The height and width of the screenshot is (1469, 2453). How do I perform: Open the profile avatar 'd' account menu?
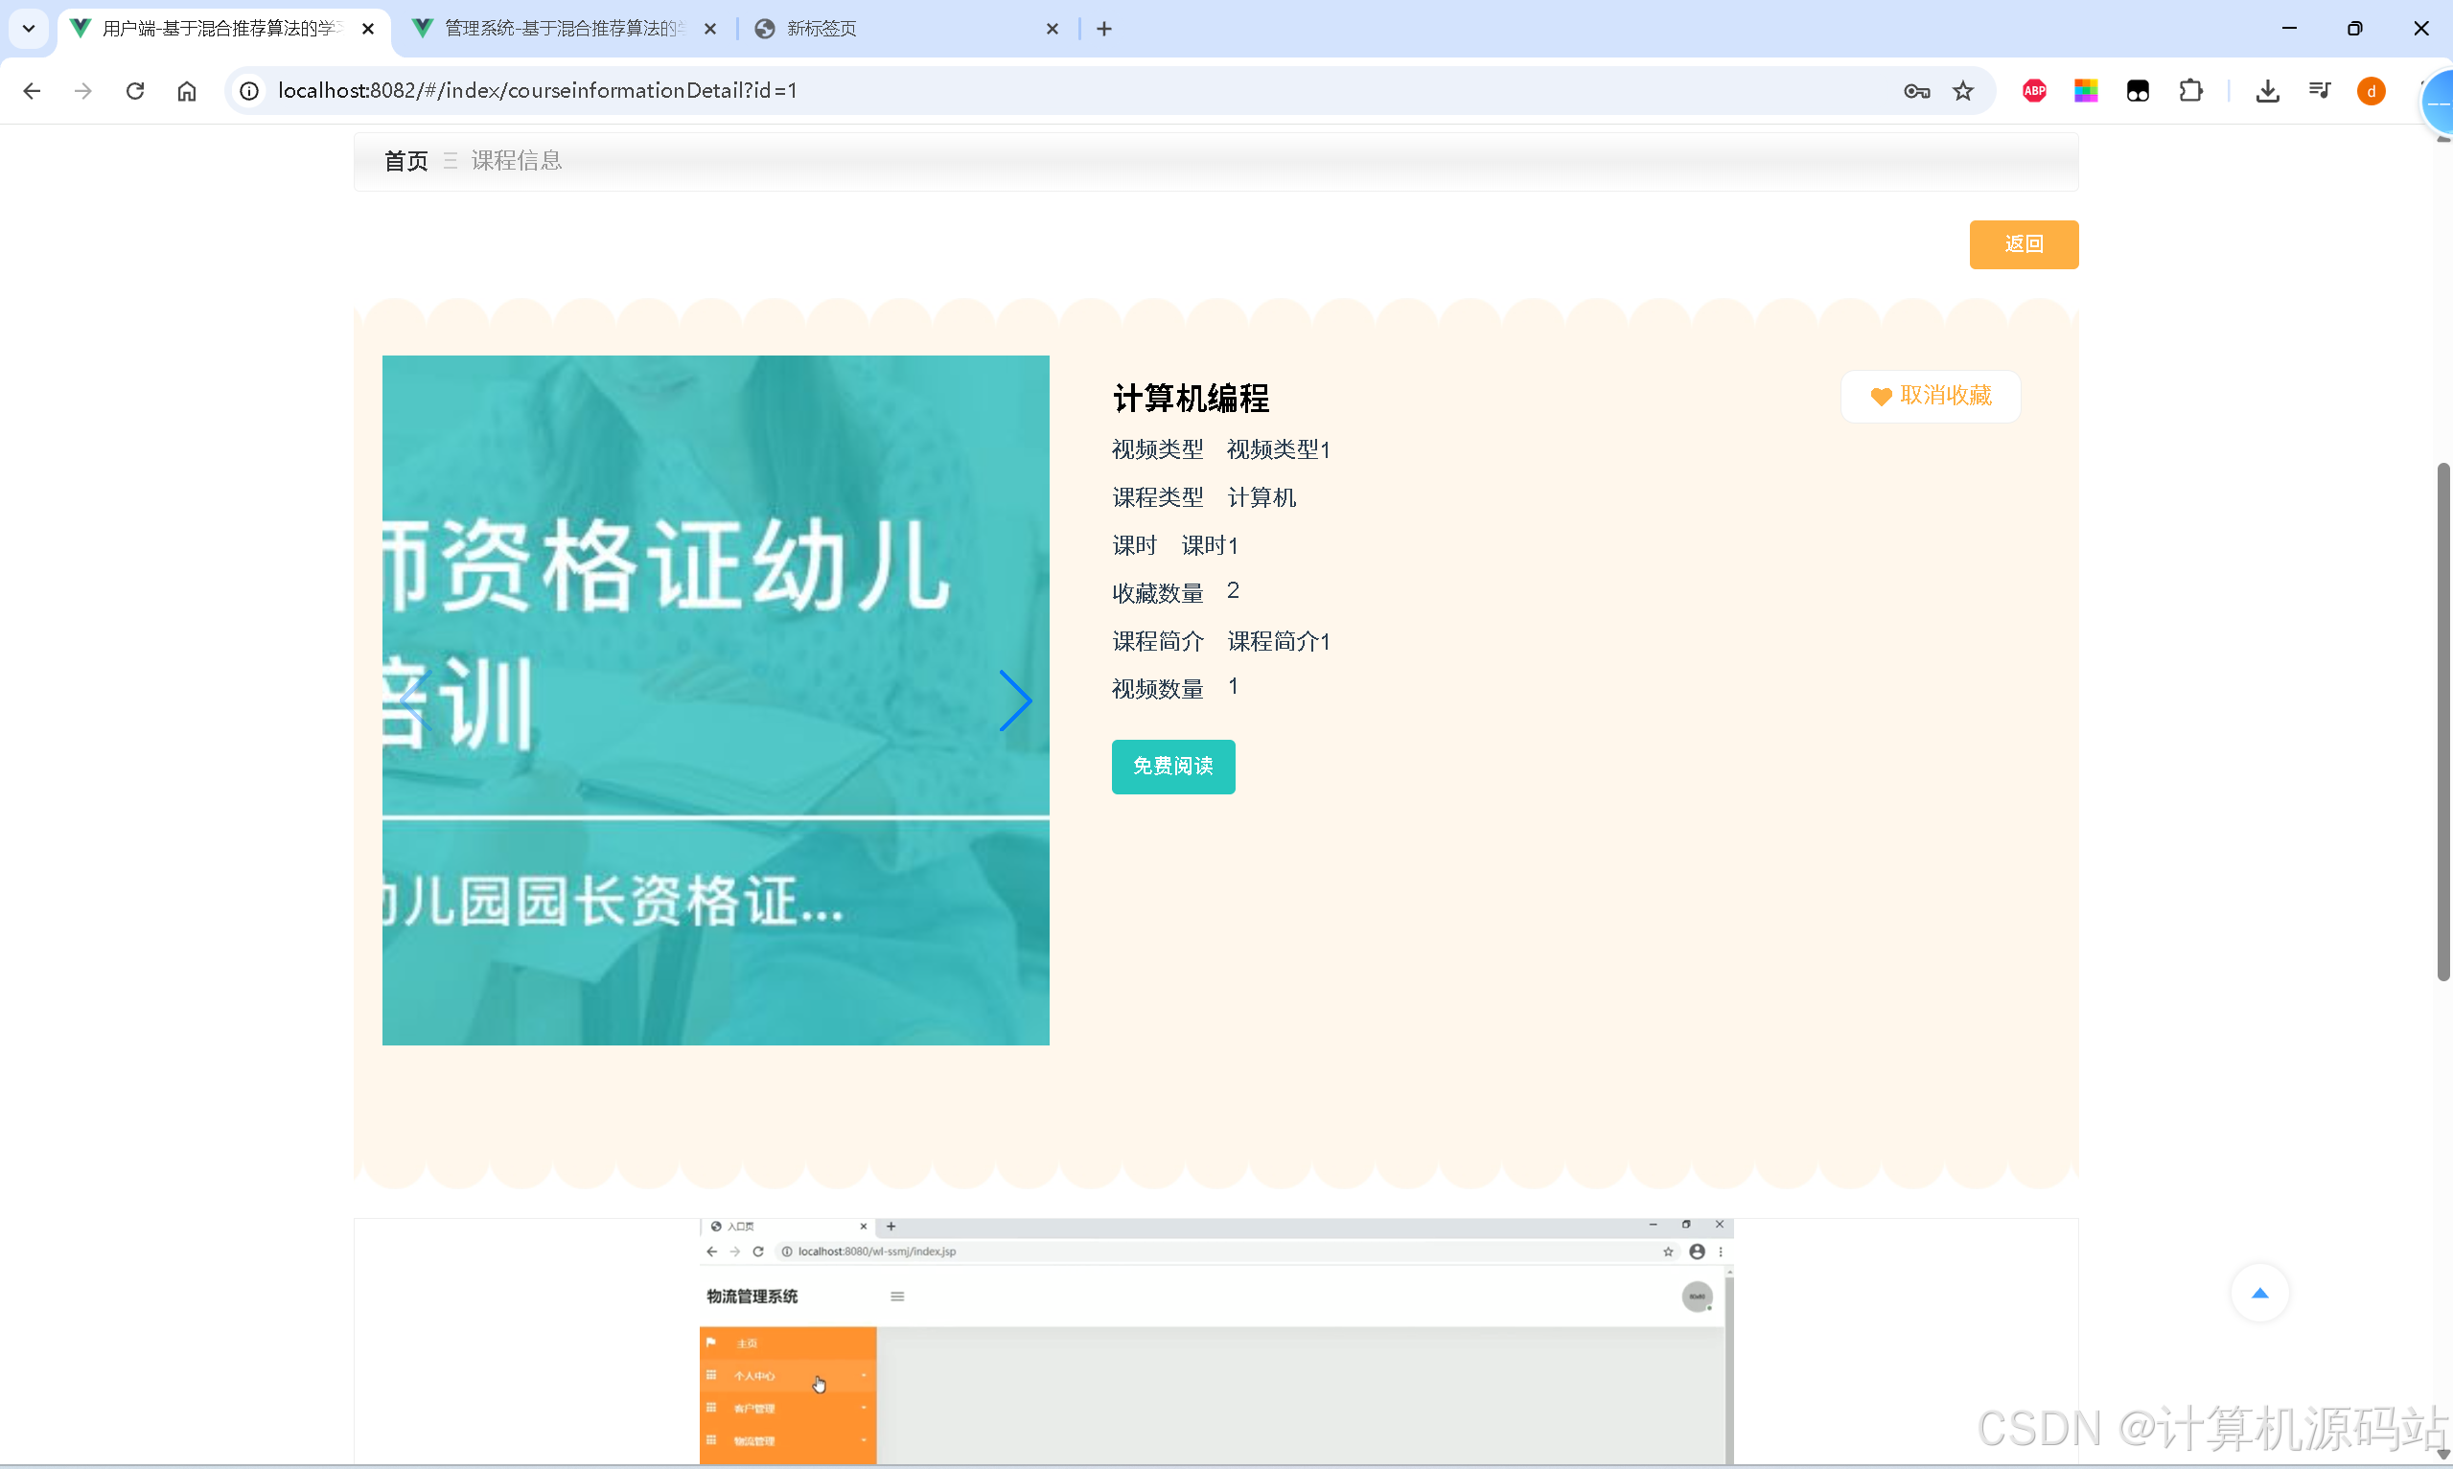(x=2372, y=90)
